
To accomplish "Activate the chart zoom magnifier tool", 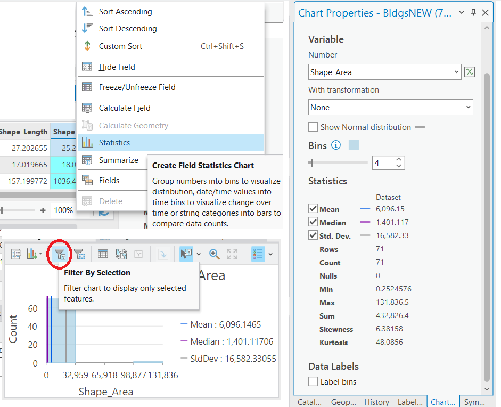I will 214,254.
